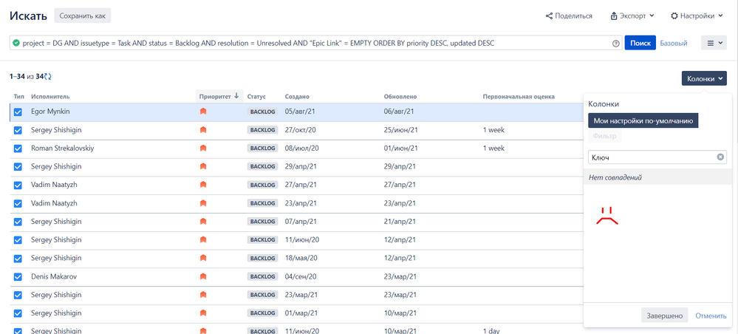Select Мои настройки по-умолчанию tab

pos(643,120)
